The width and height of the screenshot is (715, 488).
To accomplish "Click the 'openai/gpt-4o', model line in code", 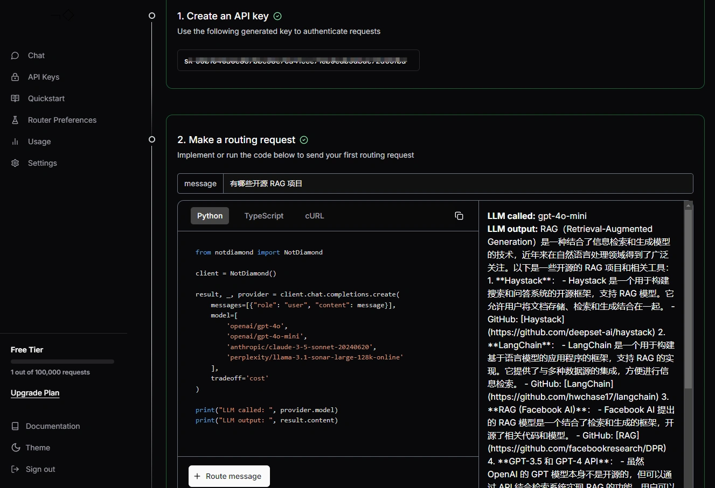I will click(257, 326).
